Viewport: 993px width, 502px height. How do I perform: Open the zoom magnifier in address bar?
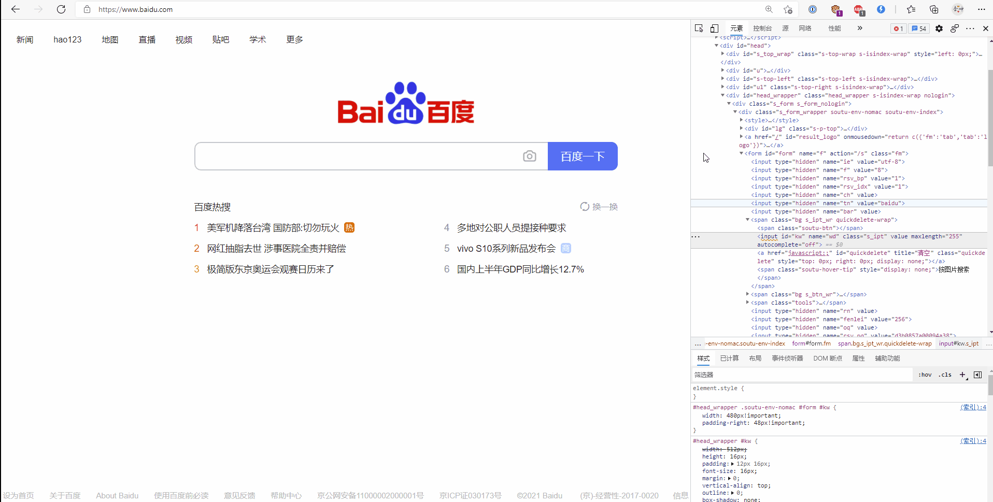pos(769,9)
